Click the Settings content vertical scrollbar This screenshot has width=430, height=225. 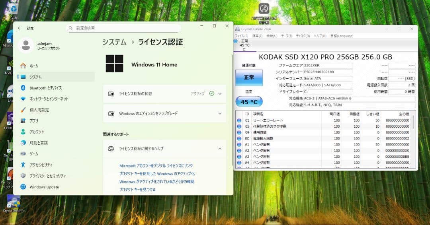coord(232,110)
